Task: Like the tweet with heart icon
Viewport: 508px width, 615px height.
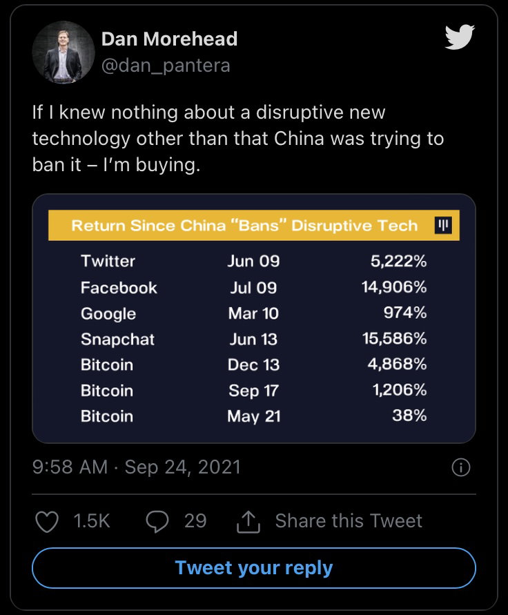Action: 47,522
